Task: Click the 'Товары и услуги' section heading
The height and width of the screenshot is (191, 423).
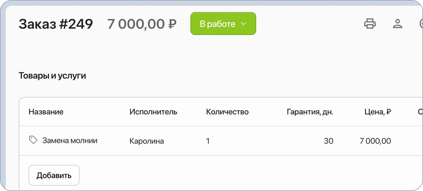Action: click(x=52, y=75)
